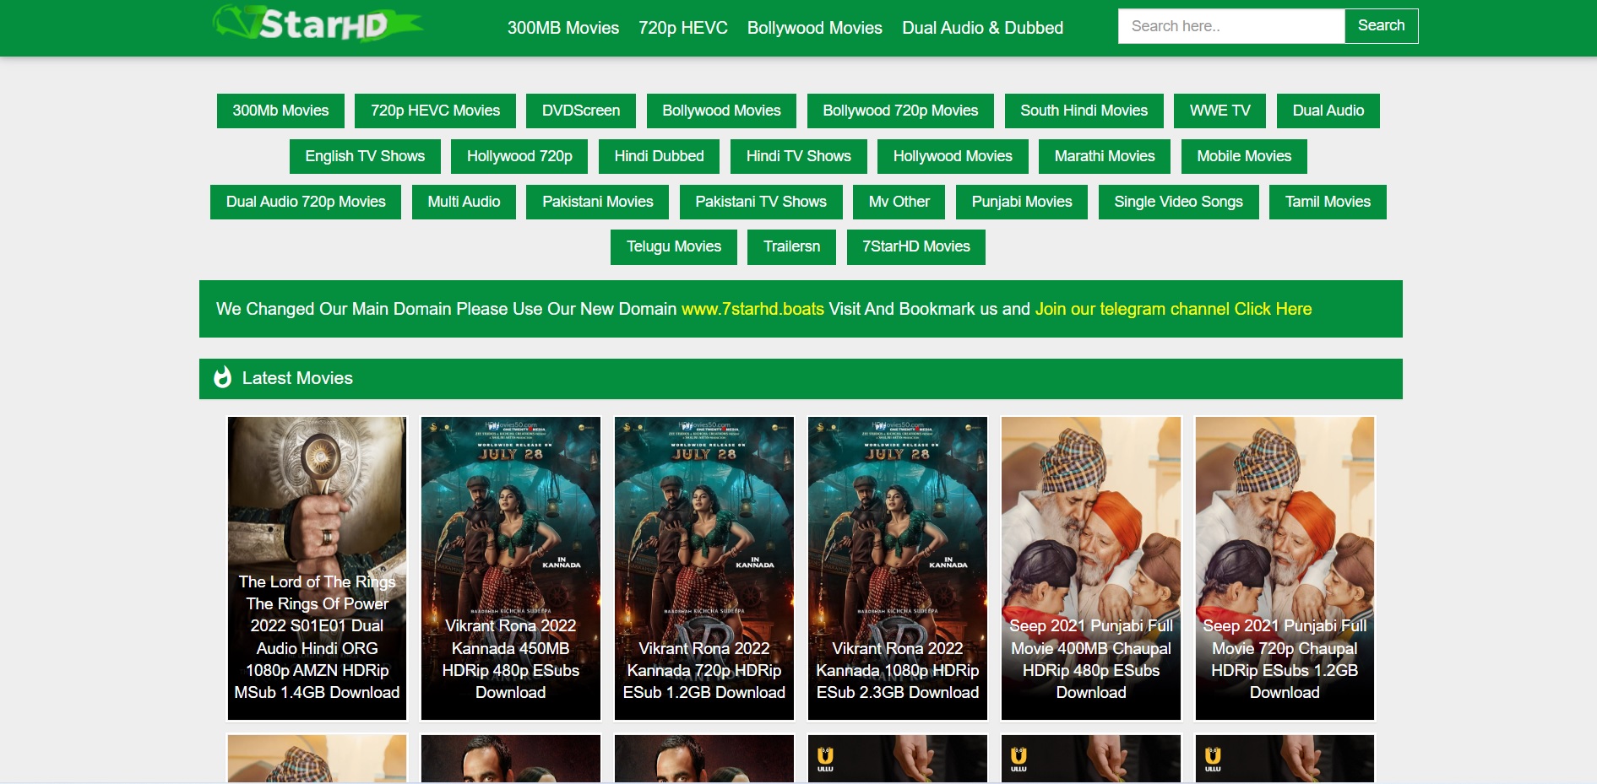Browse English TV Shows

[x=365, y=156]
